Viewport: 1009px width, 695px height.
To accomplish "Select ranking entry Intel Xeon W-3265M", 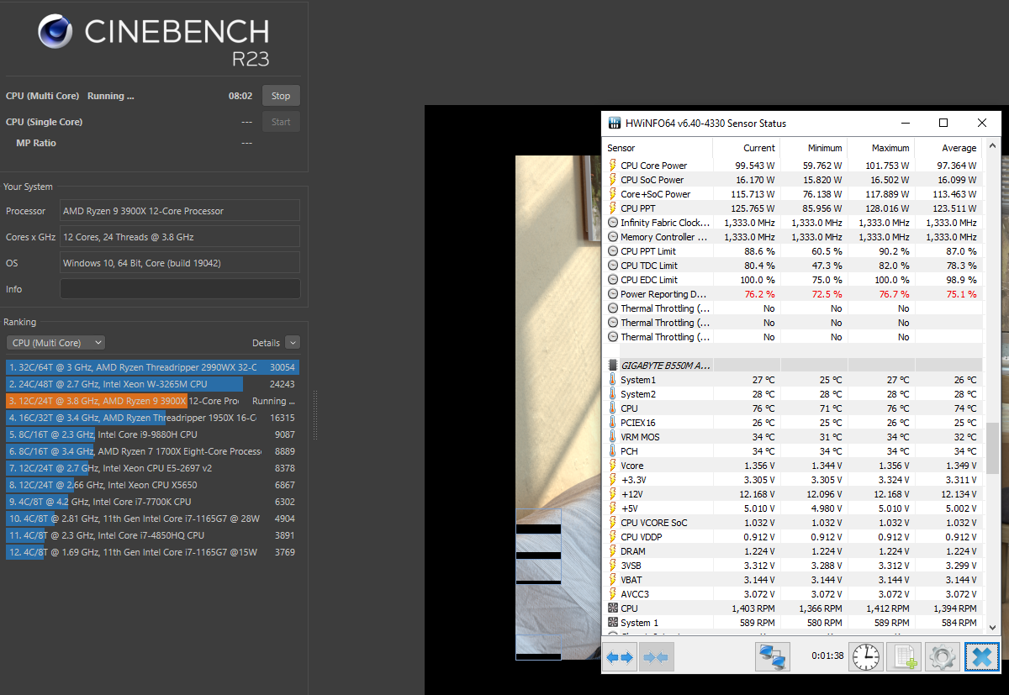I will [152, 384].
